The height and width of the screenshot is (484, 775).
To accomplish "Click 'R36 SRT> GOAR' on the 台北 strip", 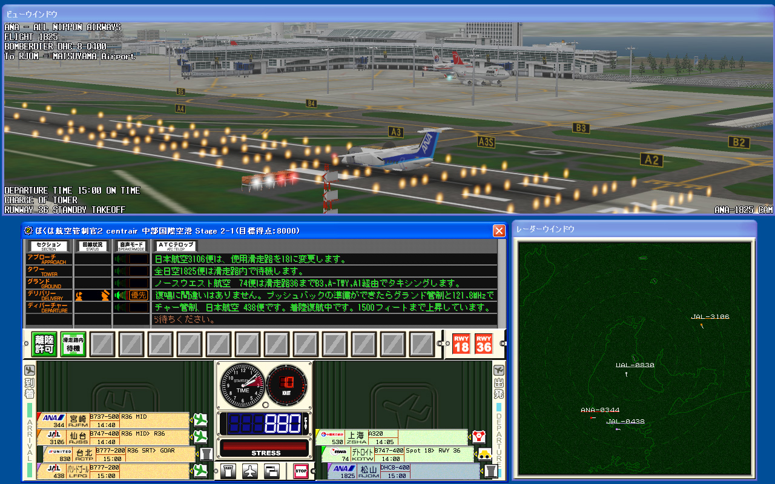I will tap(150, 451).
